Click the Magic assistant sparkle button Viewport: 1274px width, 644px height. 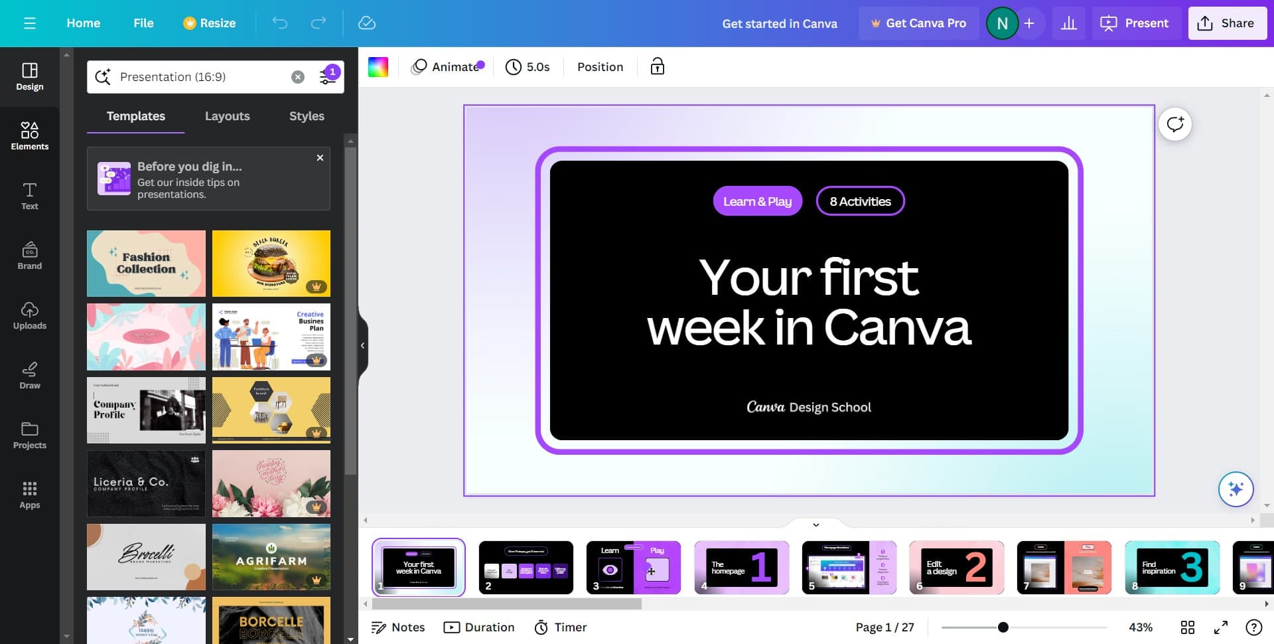[x=1235, y=489]
